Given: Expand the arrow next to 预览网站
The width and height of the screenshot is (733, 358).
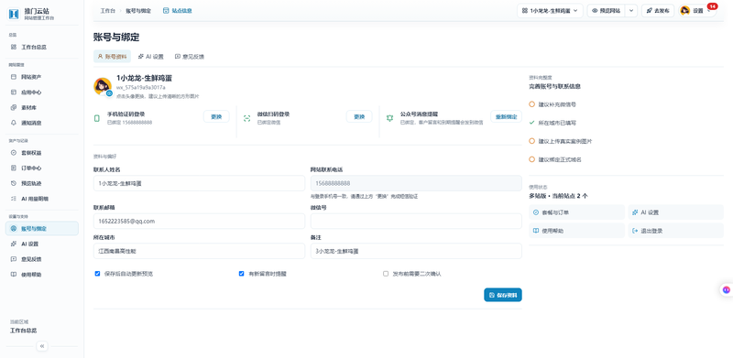Looking at the screenshot, I should [x=631, y=11].
